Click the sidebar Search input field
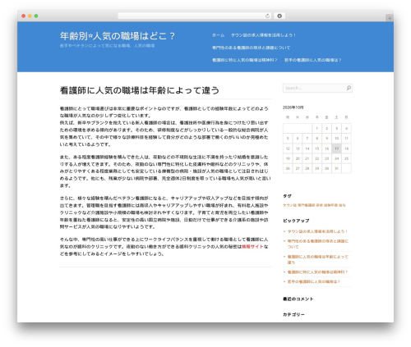411x347 pixels. pyautogui.click(x=317, y=88)
